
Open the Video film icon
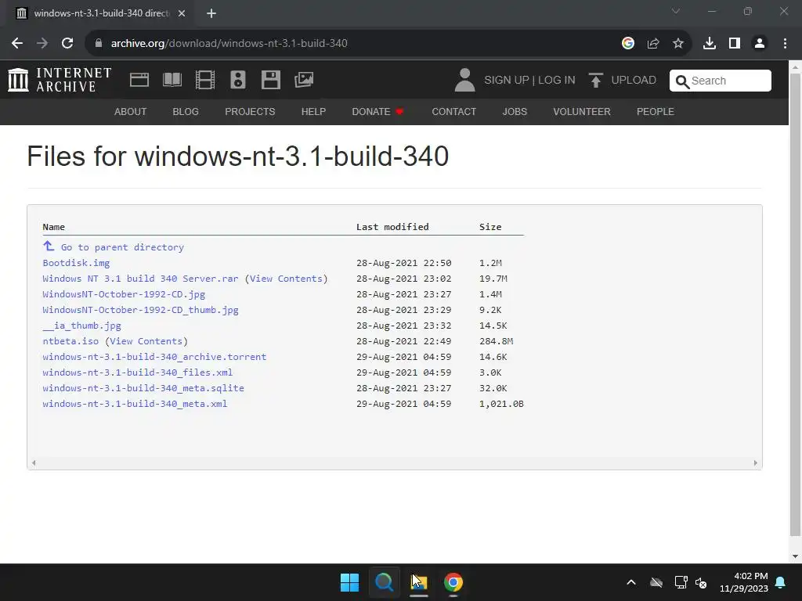pos(205,80)
